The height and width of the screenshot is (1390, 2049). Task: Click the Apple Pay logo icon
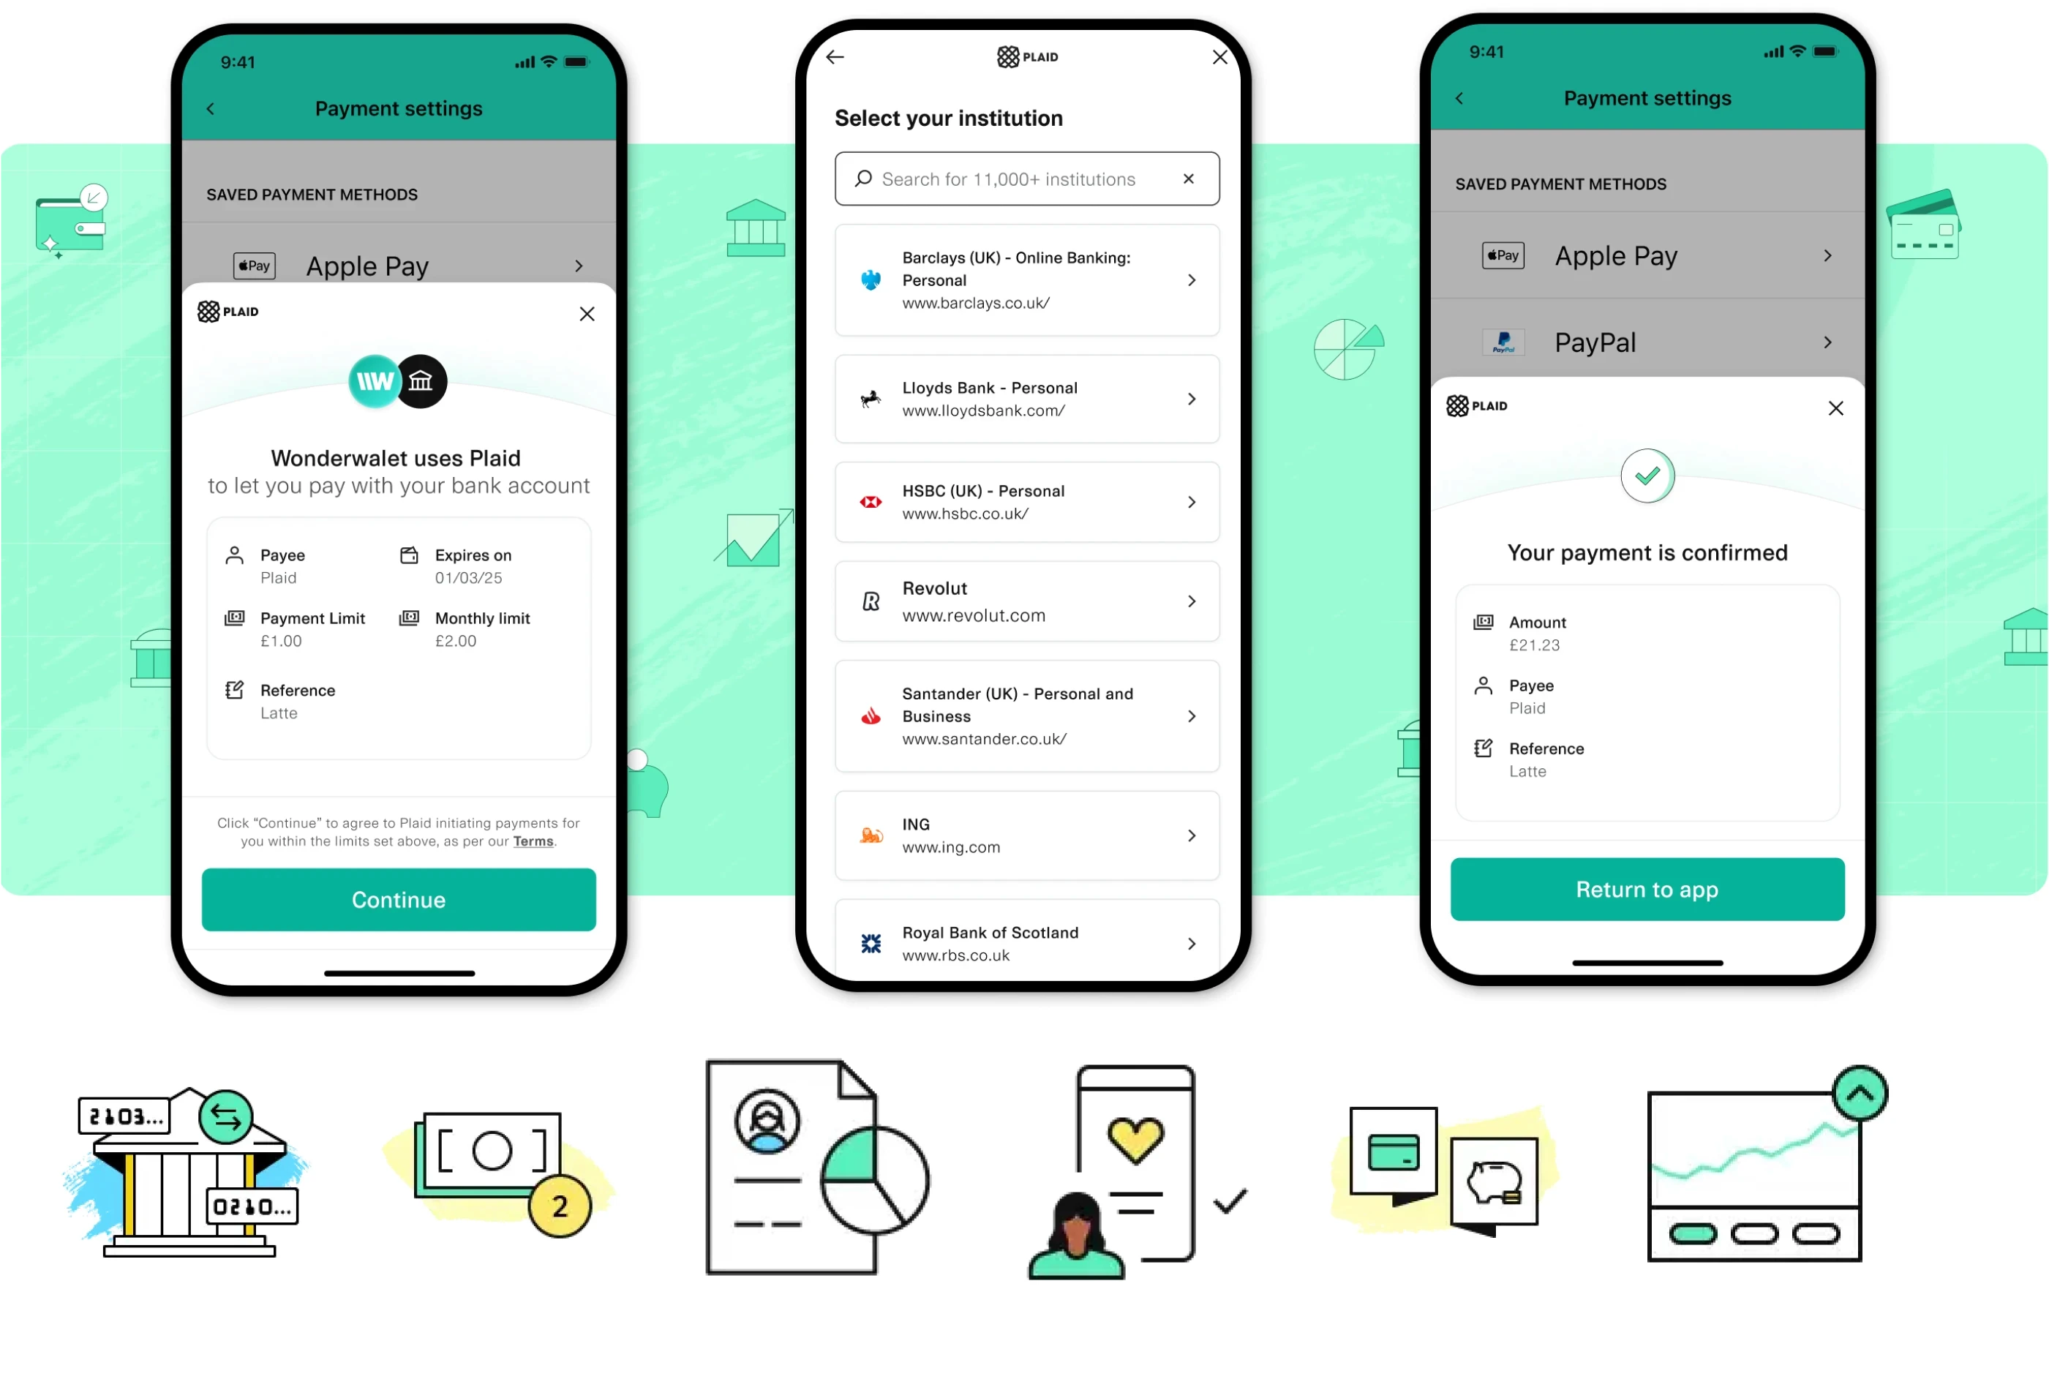(253, 266)
